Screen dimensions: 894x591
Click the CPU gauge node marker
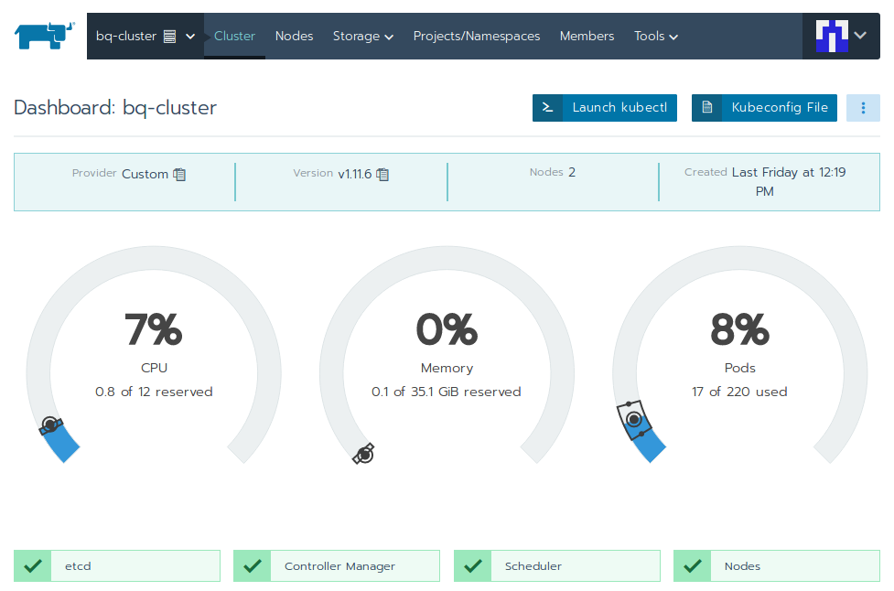[x=51, y=425]
